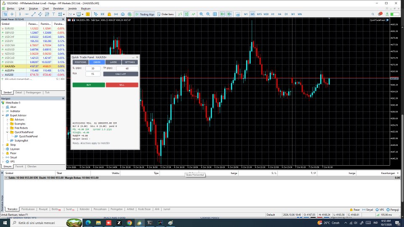Select the text label tool

53,14
